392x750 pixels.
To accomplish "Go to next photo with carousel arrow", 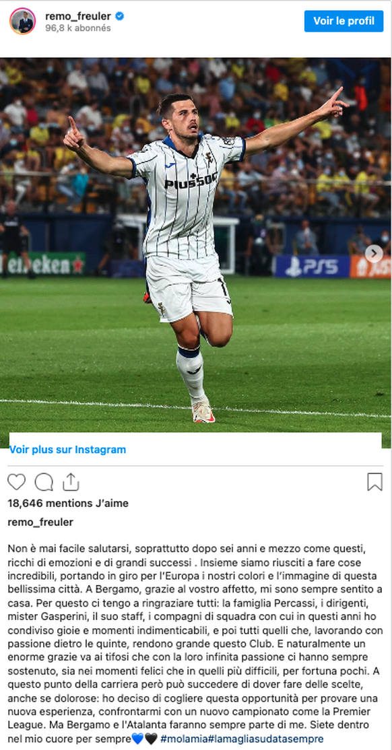I will (374, 254).
